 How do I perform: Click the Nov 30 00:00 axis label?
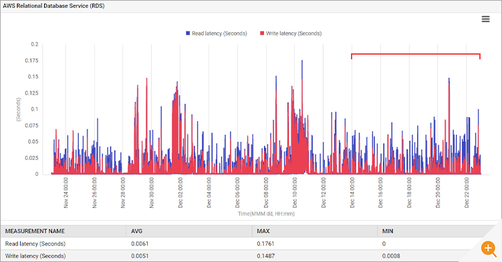[152, 193]
